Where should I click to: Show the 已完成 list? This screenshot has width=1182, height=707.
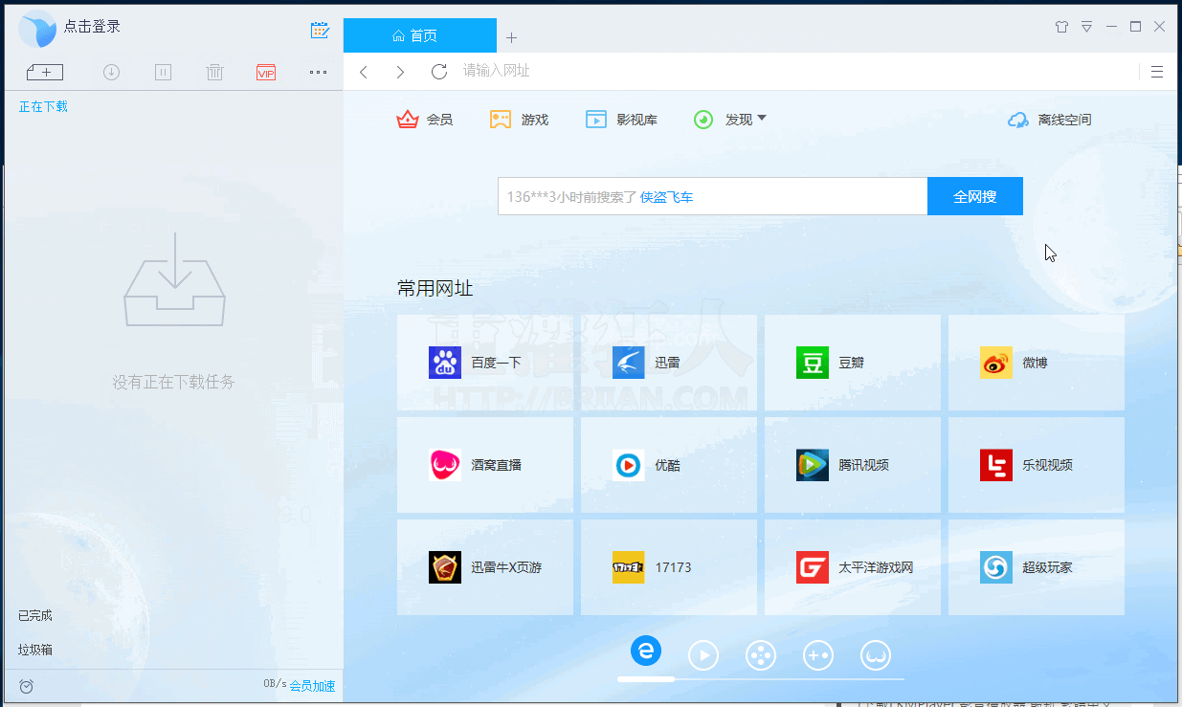pyautogui.click(x=35, y=615)
